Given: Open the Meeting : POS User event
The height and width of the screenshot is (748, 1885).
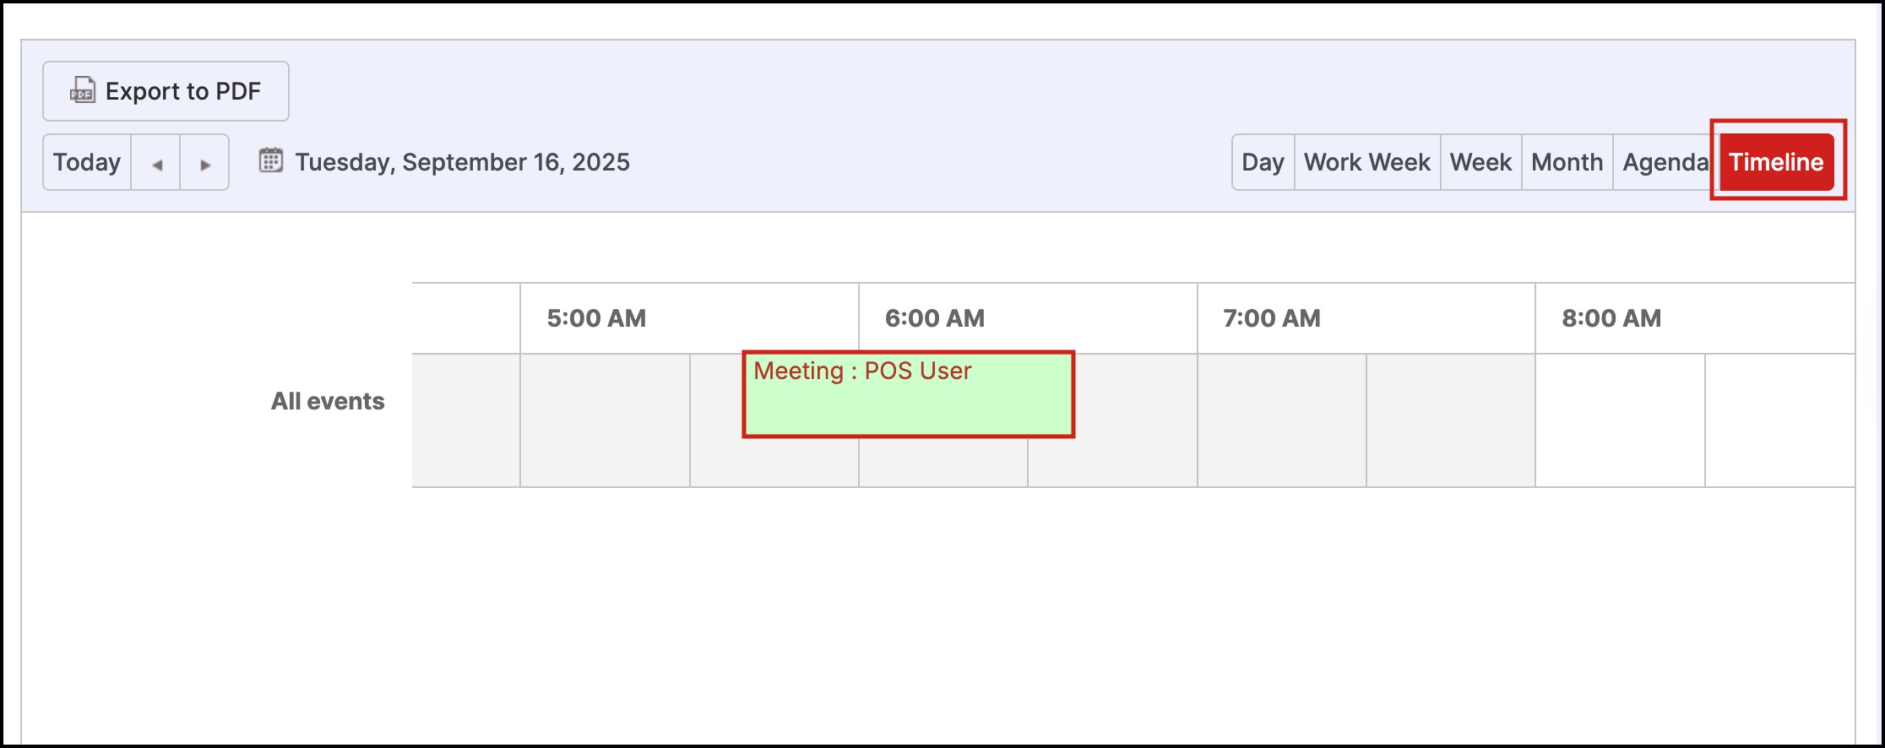Looking at the screenshot, I should 908,395.
